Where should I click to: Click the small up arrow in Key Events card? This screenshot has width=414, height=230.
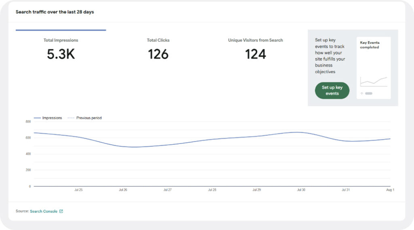362,93
